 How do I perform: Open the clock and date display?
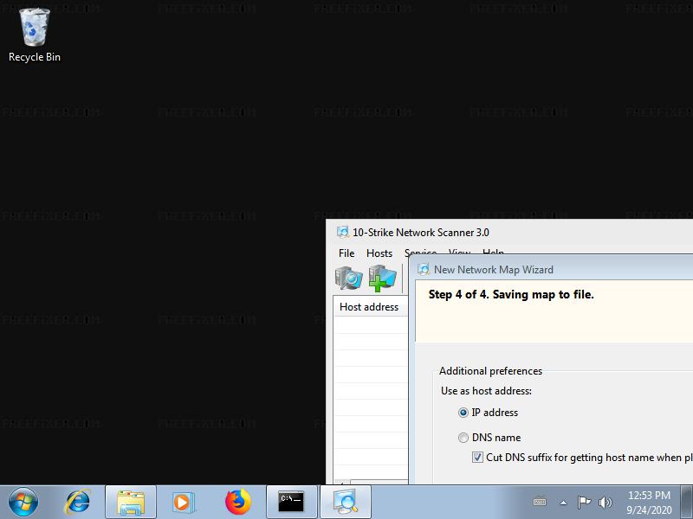(x=649, y=502)
